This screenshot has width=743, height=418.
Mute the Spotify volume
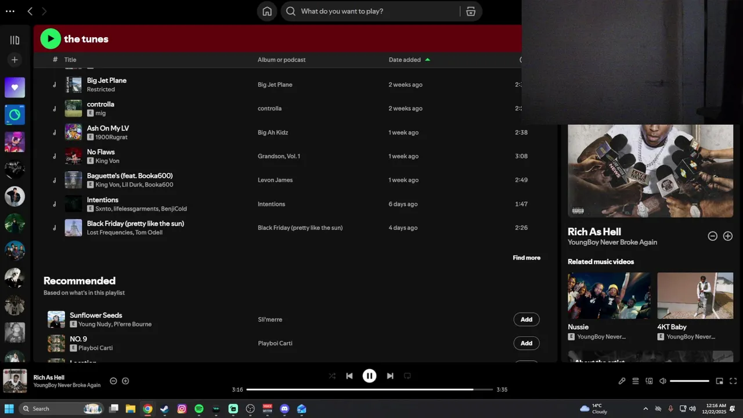coord(663,381)
